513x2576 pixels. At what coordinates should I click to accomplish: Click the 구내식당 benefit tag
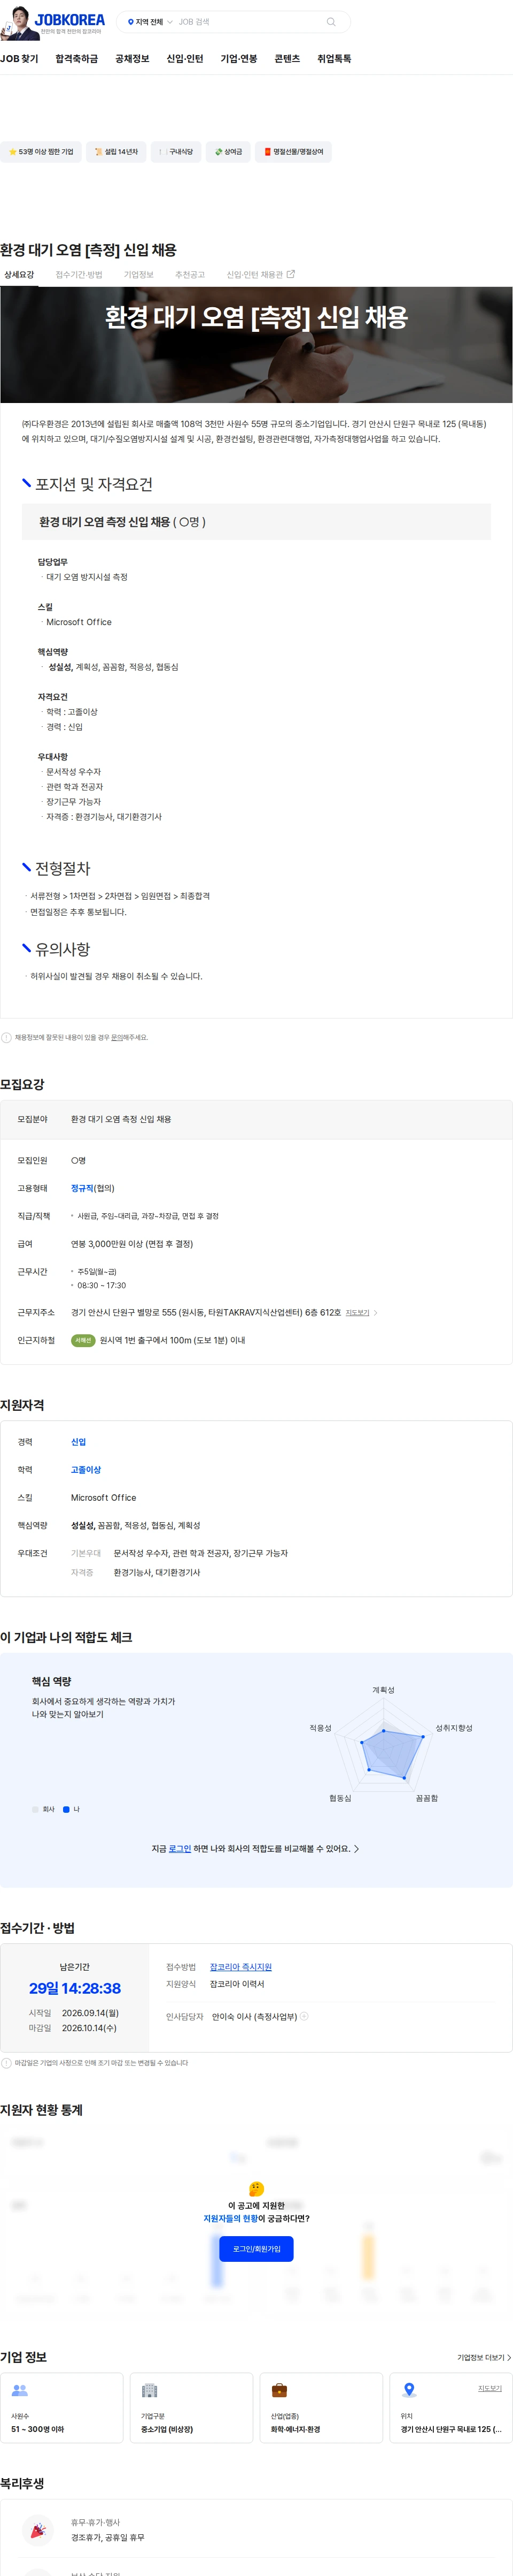click(x=175, y=152)
